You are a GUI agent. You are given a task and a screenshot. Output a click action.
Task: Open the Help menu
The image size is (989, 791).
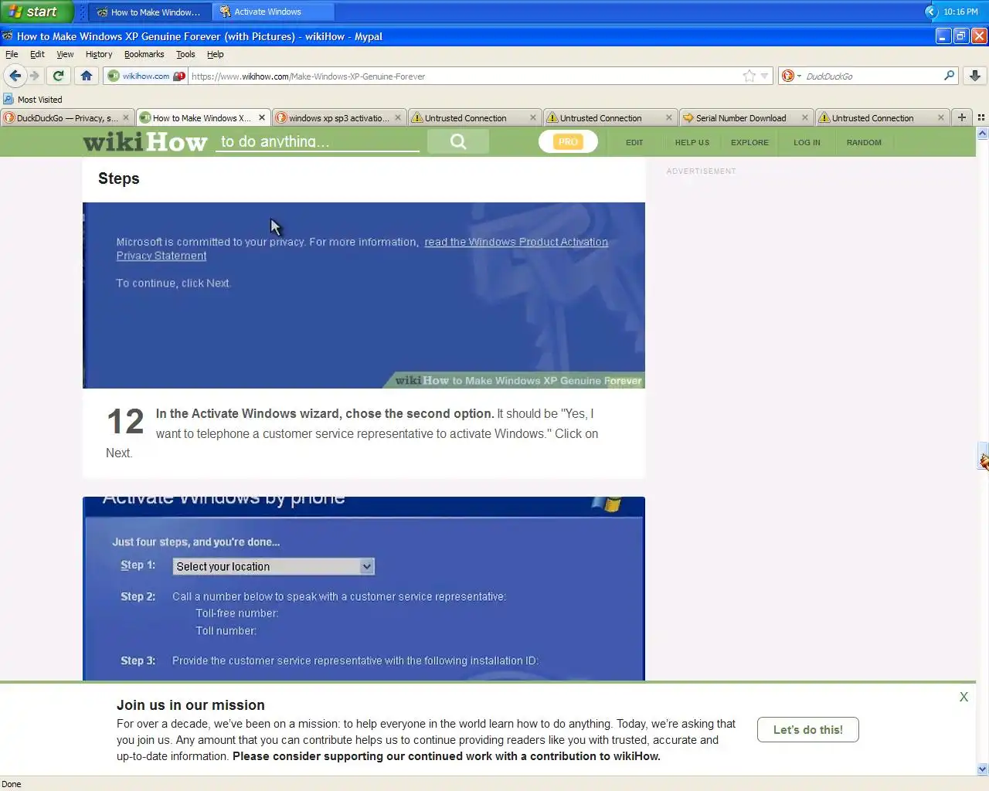click(216, 54)
